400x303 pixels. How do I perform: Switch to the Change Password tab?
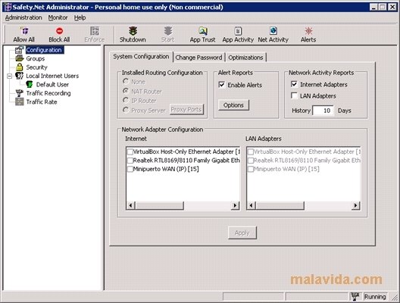coord(198,58)
